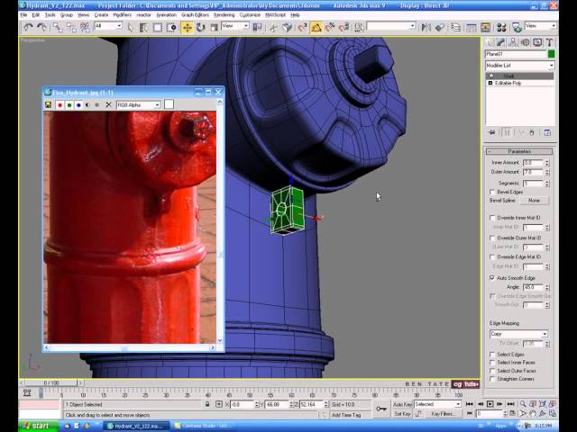Open the Rendering menu
This screenshot has width=577, height=432.
pyautogui.click(x=224, y=15)
